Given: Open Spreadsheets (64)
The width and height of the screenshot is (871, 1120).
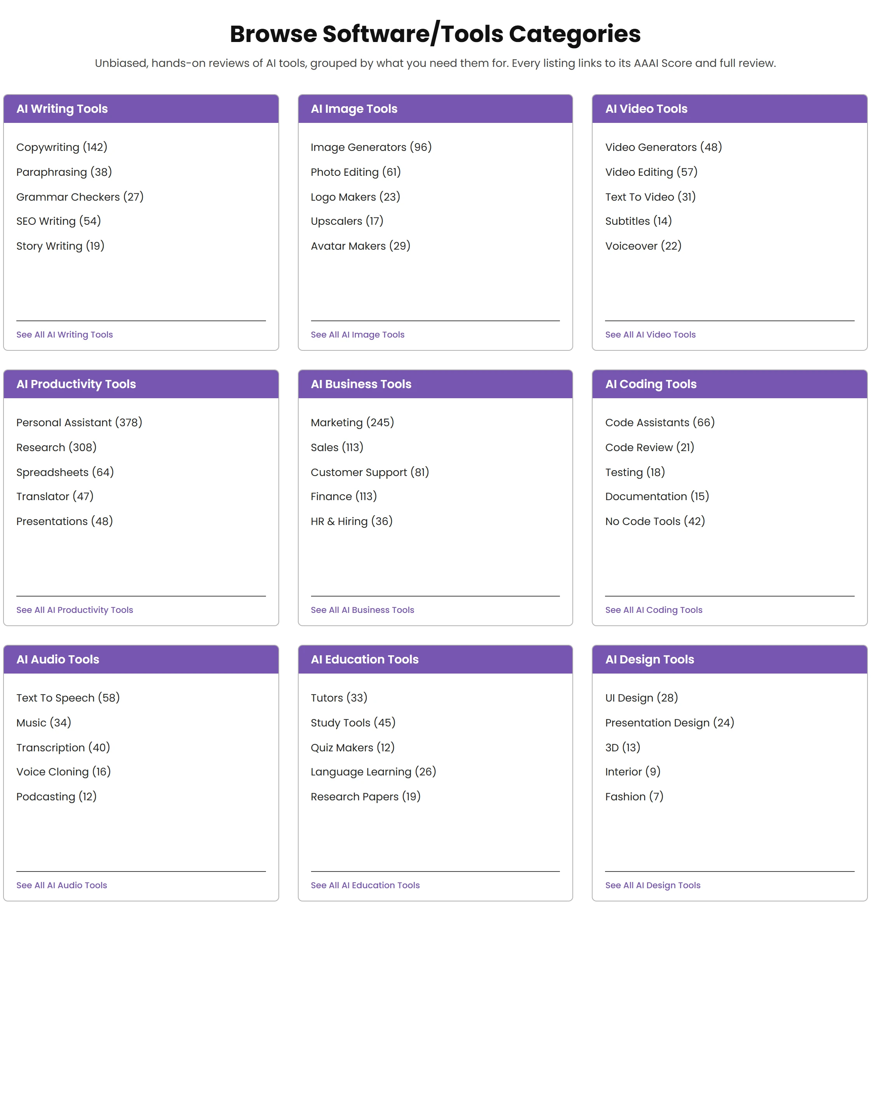Looking at the screenshot, I should [65, 472].
